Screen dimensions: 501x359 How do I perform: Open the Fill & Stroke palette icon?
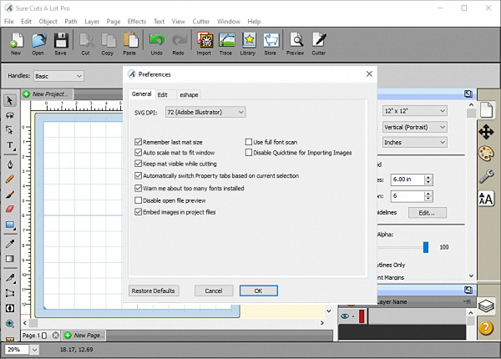(x=486, y=154)
